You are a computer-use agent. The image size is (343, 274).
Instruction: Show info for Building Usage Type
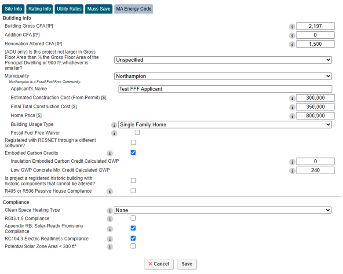pyautogui.click(x=114, y=125)
